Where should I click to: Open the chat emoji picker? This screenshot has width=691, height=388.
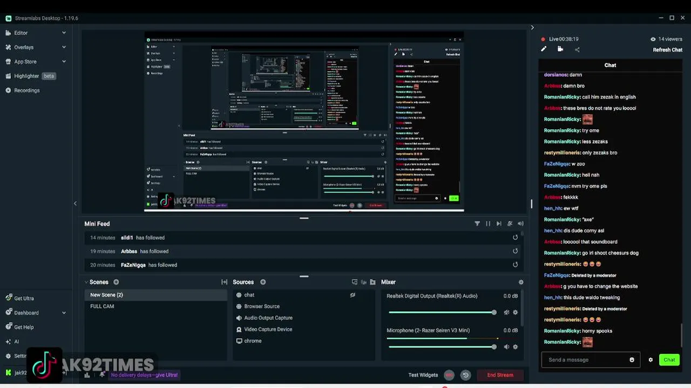(632, 360)
